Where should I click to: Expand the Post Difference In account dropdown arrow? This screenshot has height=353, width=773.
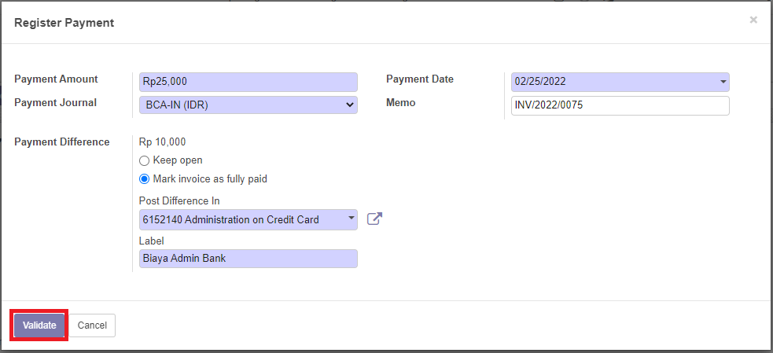point(351,219)
